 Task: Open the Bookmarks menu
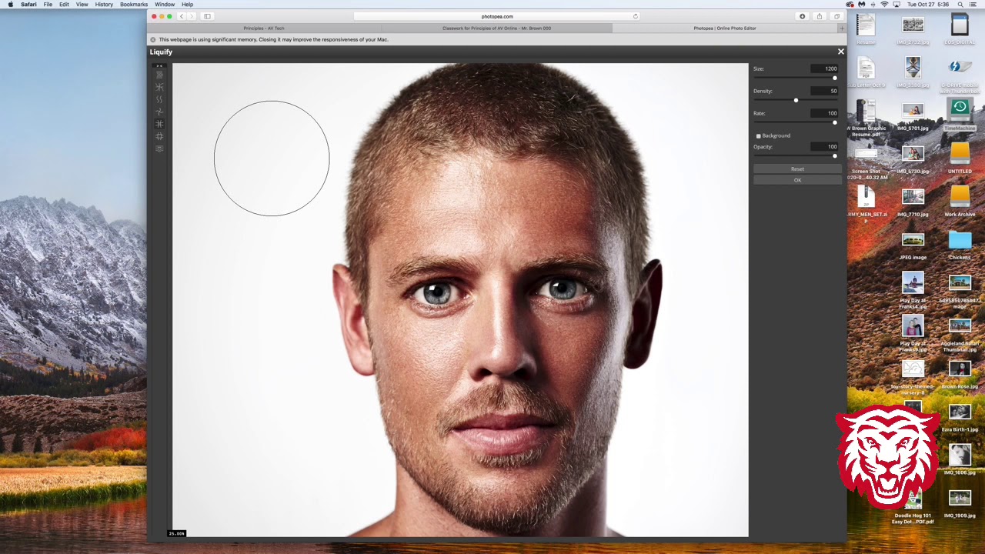coord(134,5)
